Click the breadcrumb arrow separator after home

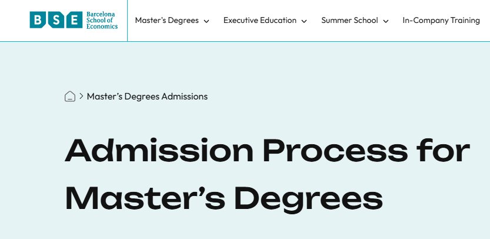pos(81,97)
